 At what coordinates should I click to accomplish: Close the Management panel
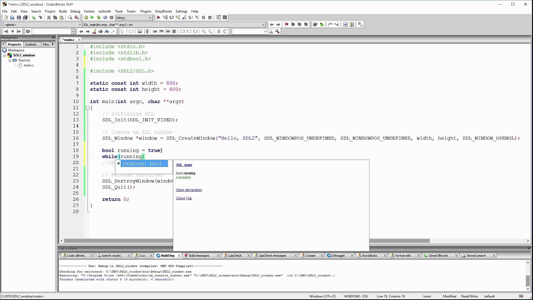click(x=54, y=37)
